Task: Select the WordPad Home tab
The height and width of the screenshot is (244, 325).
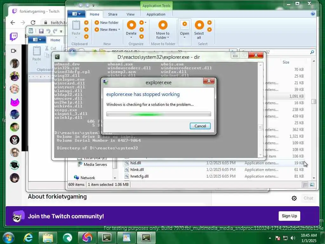Action: pos(55,40)
